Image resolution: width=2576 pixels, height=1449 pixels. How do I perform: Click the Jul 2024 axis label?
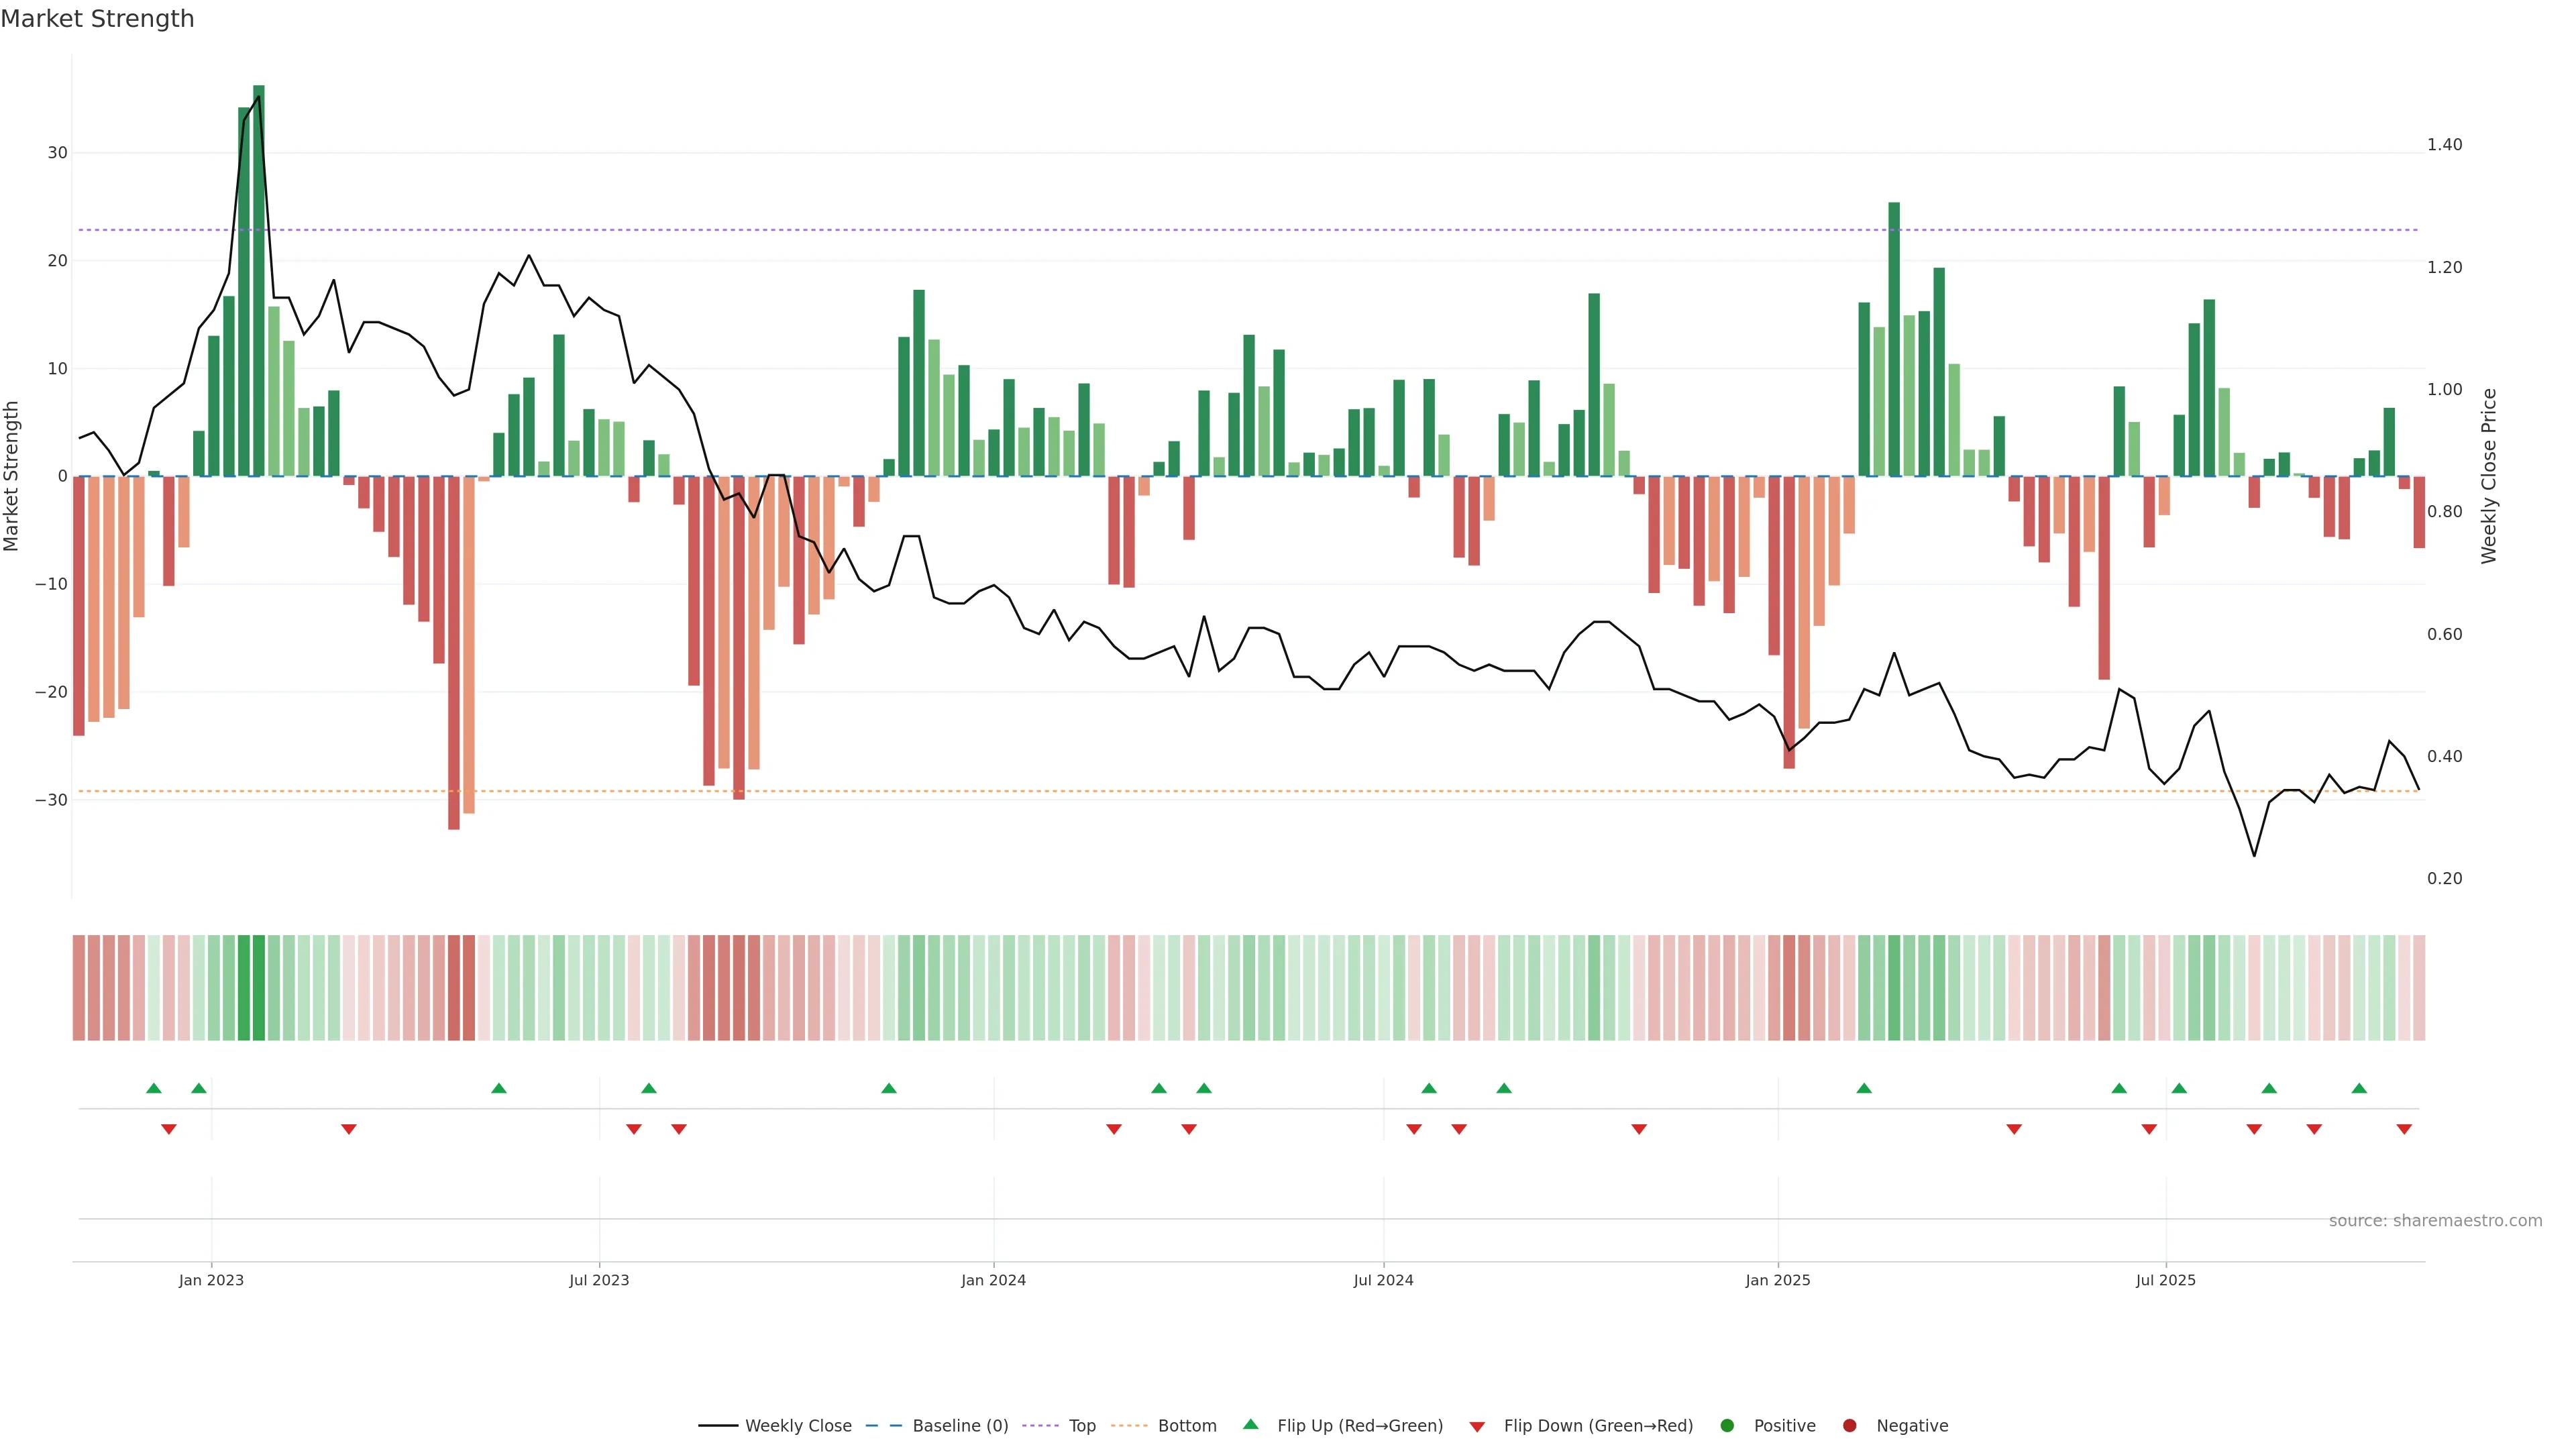pos(1383,1280)
